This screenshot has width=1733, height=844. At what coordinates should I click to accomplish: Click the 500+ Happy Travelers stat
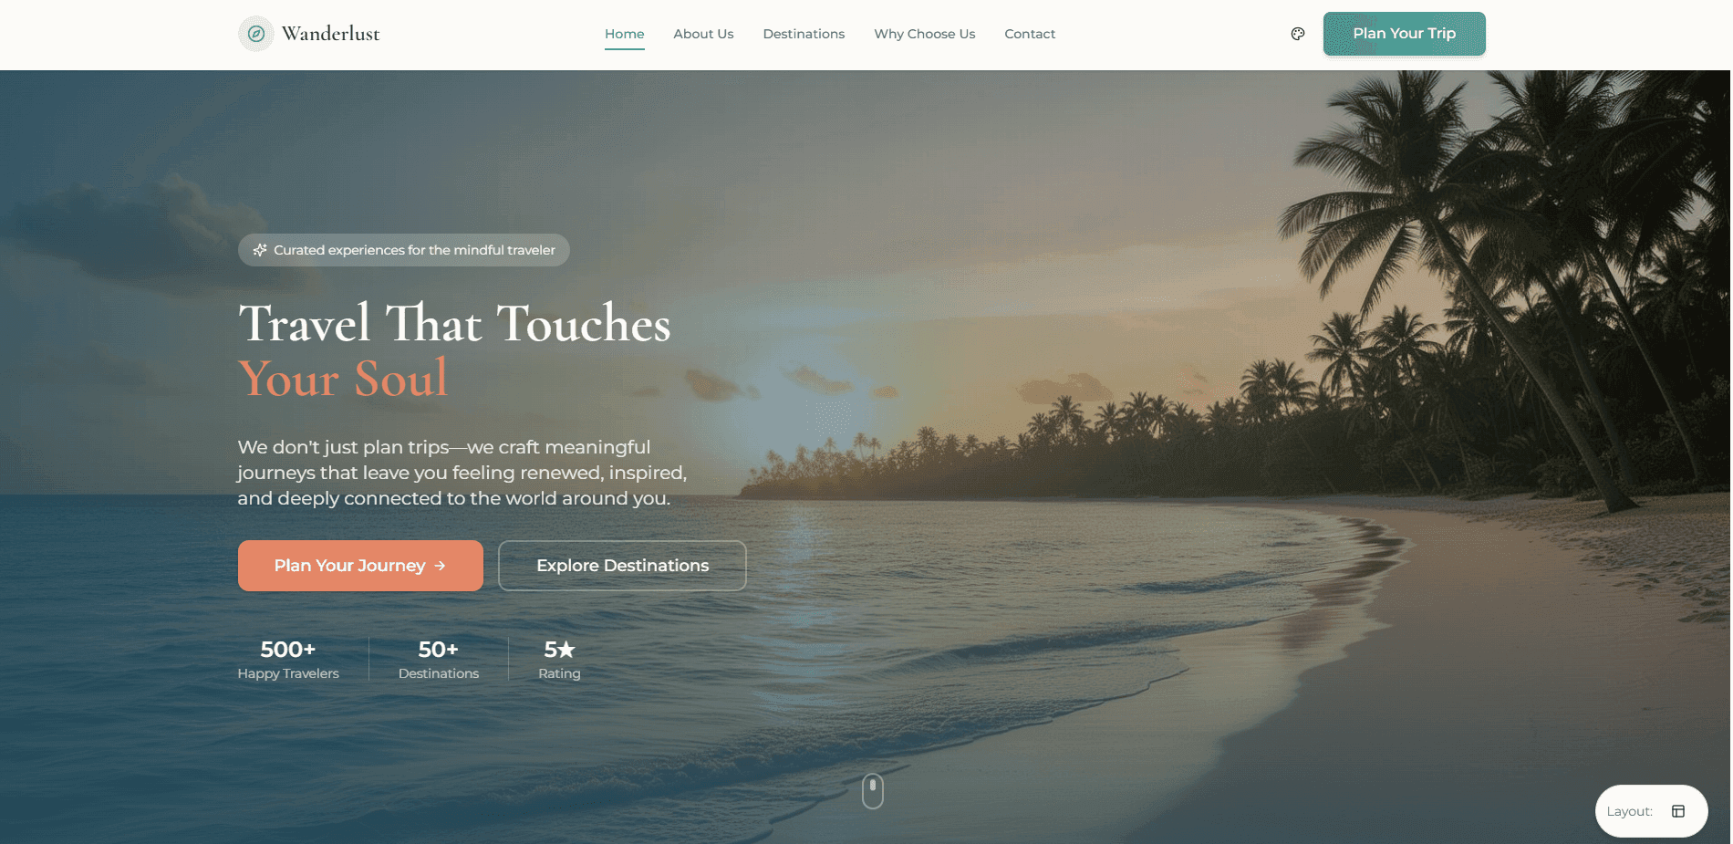click(288, 661)
